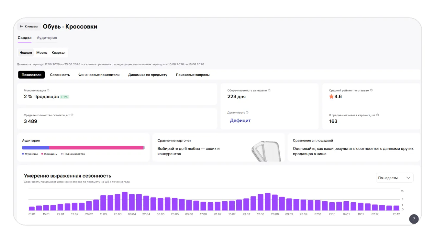
Task: Open the round question mark help button
Action: point(414,219)
